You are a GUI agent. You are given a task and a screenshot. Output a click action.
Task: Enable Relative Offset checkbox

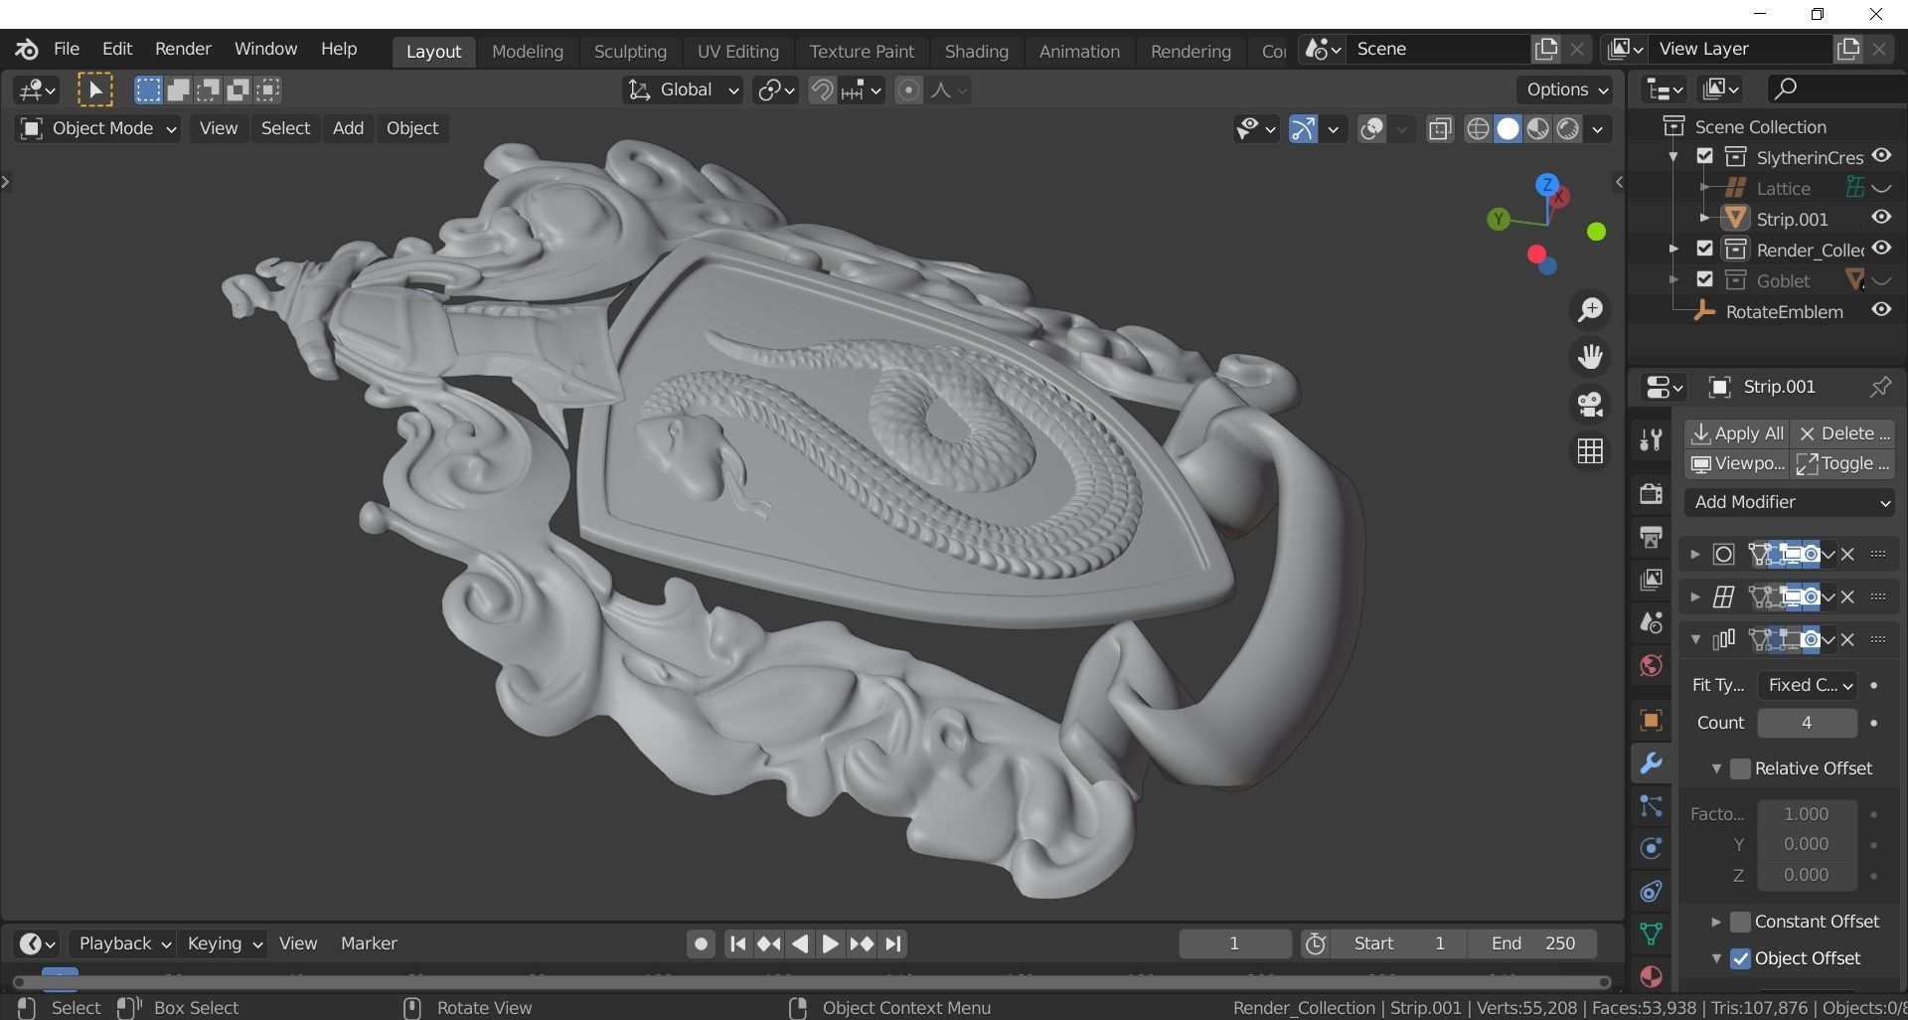[x=1740, y=768]
